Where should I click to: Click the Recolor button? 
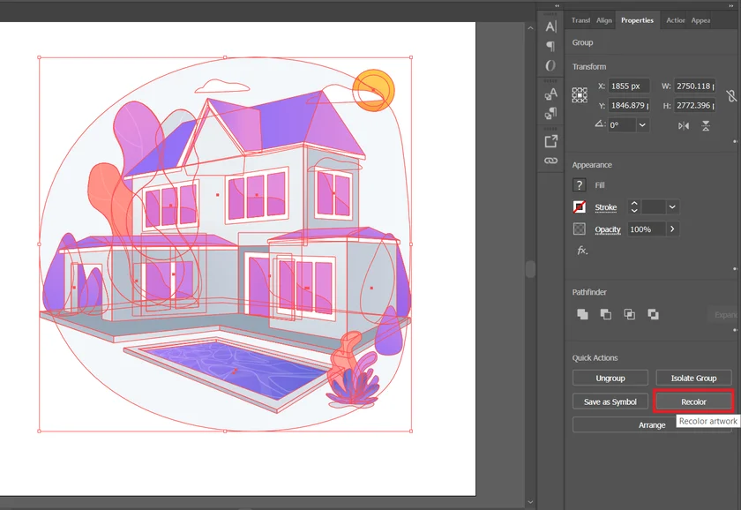(693, 401)
